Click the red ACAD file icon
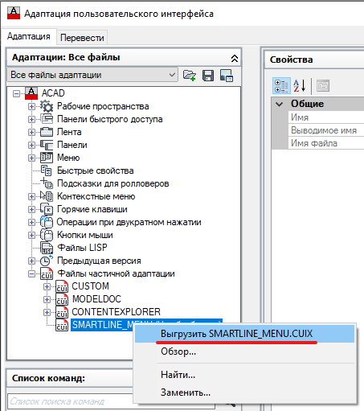364x411 pixels. point(31,93)
